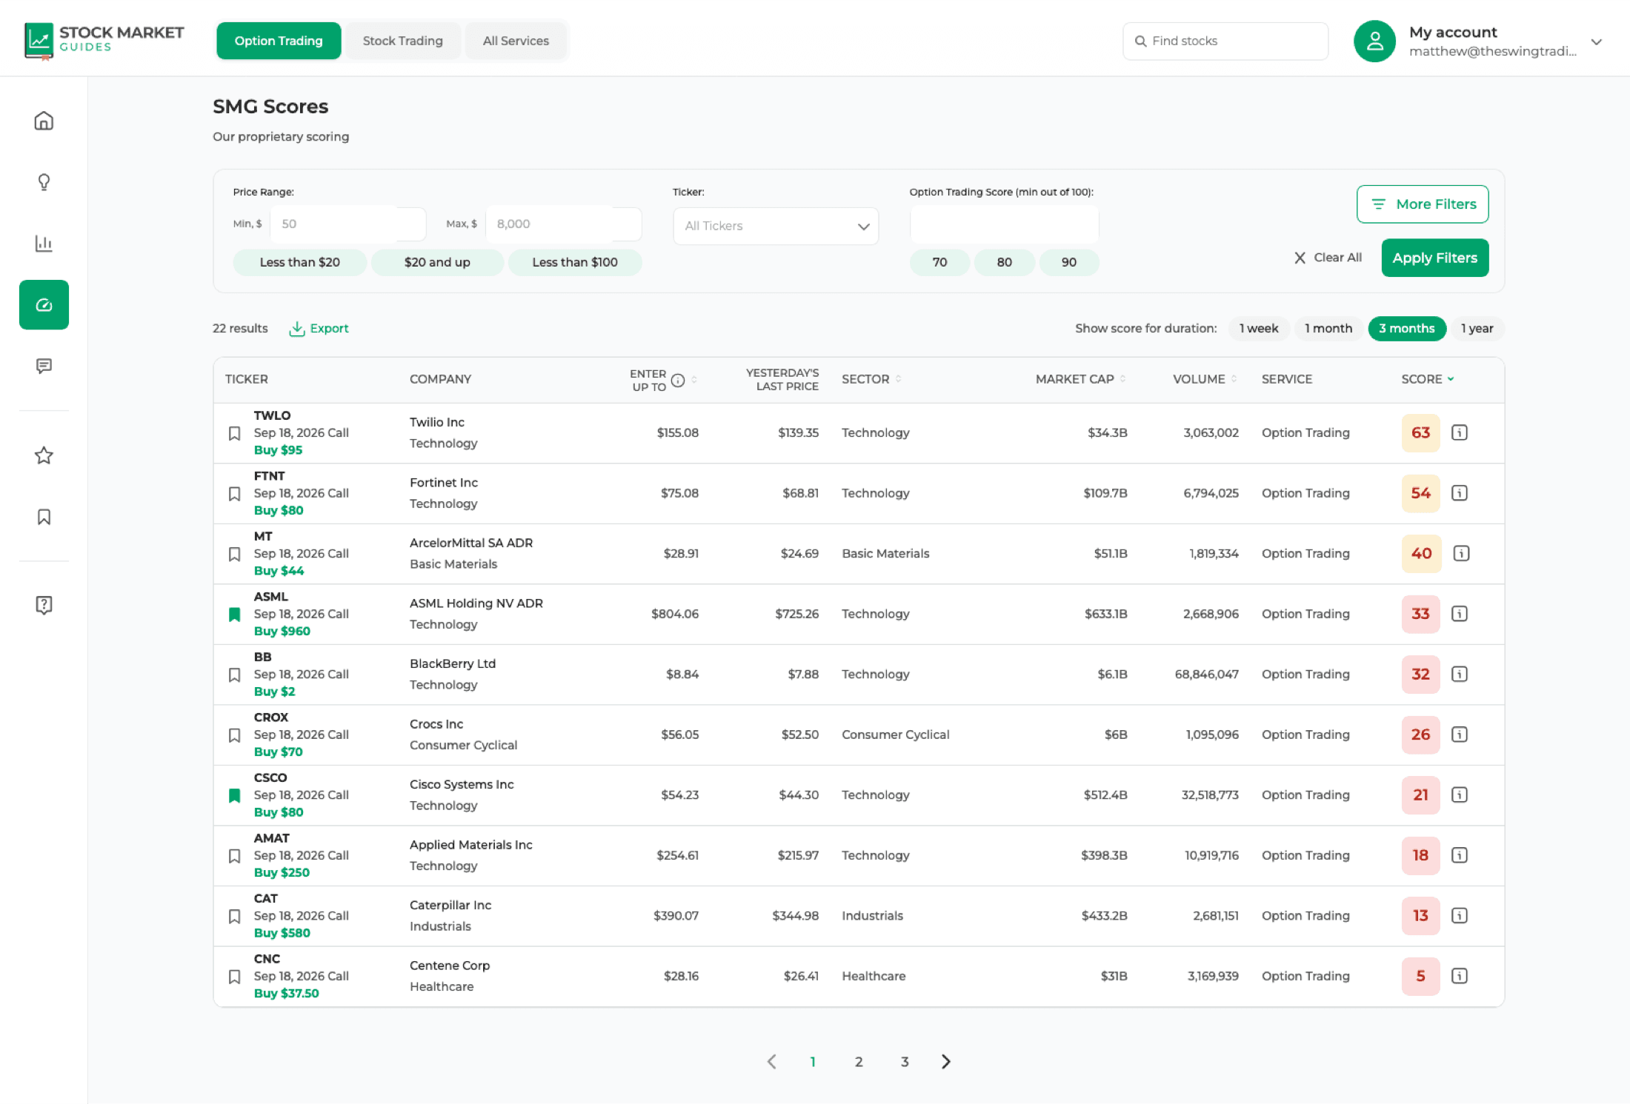Open score info icon for ASML row
Image resolution: width=1630 pixels, height=1104 pixels.
coord(1460,614)
